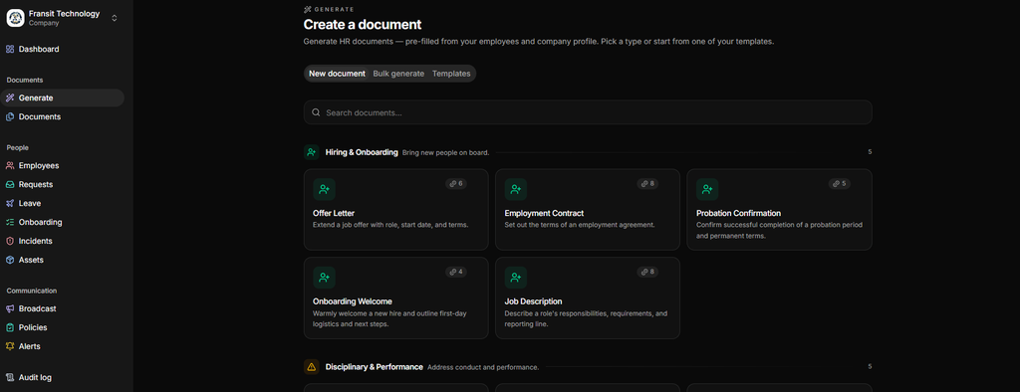Image resolution: width=1020 pixels, height=392 pixels.
Task: Select the Job Description title
Action: [x=534, y=301]
